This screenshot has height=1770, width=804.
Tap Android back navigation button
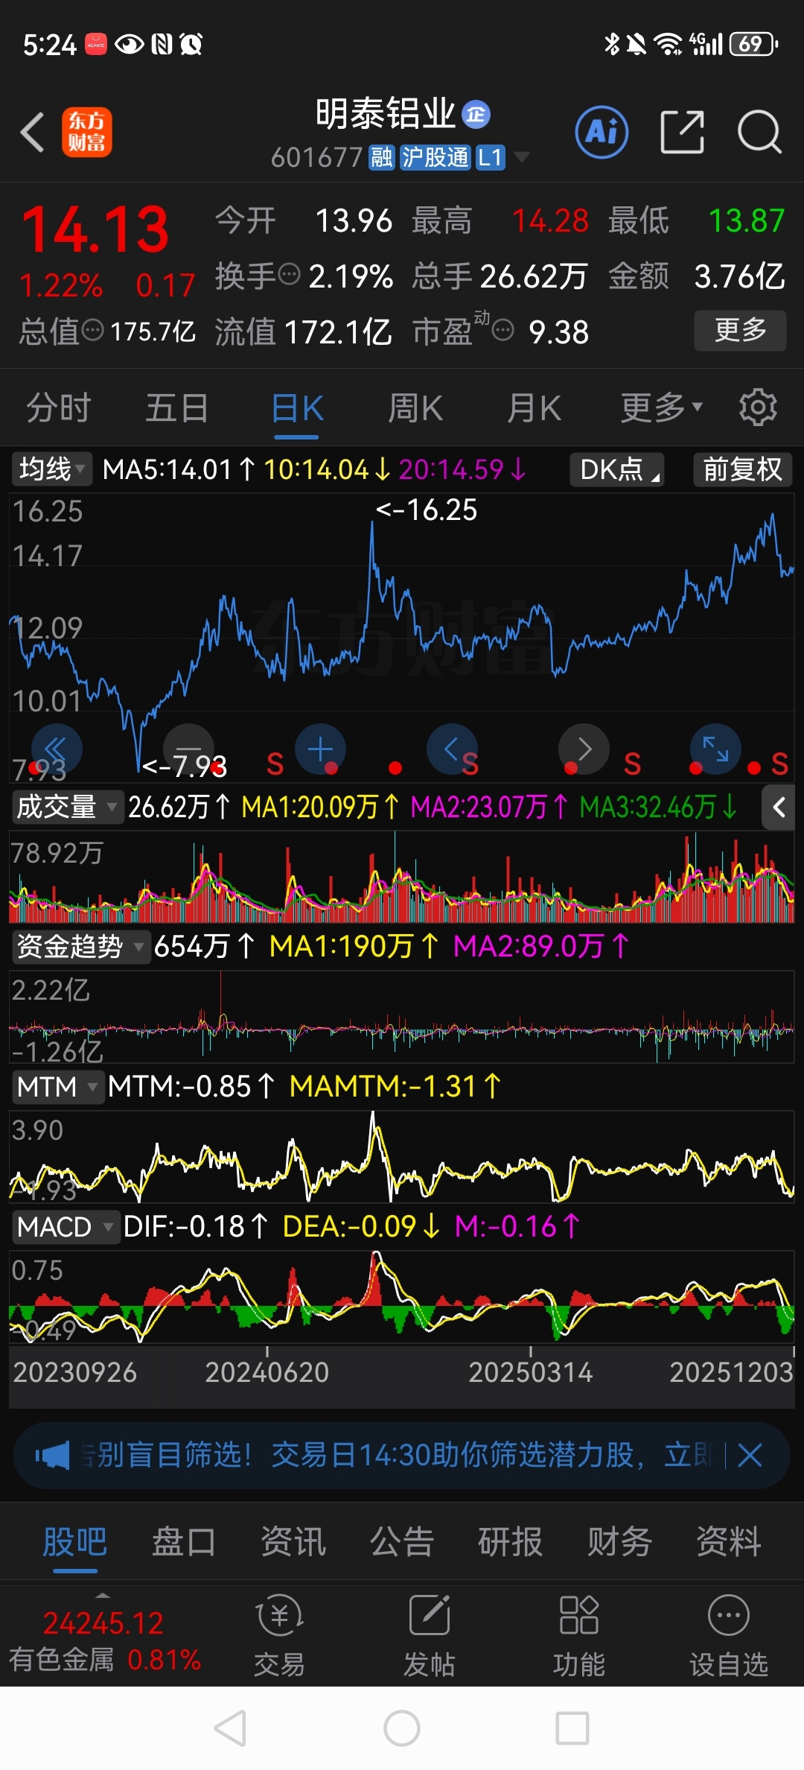(x=230, y=1728)
